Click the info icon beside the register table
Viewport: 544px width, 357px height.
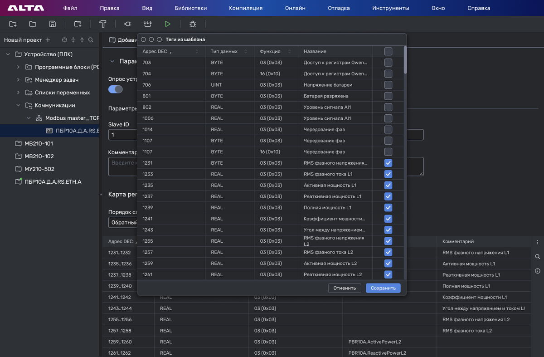click(538, 271)
